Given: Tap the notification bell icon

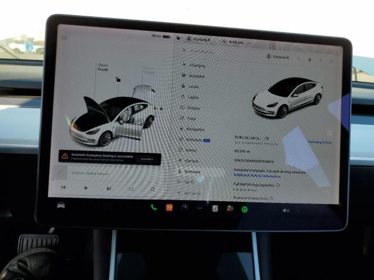Looking at the screenshot, I should click(310, 60).
